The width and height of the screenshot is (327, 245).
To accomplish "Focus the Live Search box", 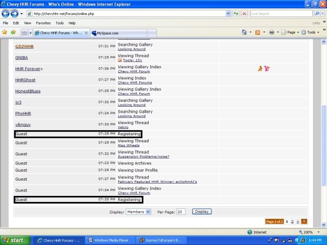I will pos(281,14).
